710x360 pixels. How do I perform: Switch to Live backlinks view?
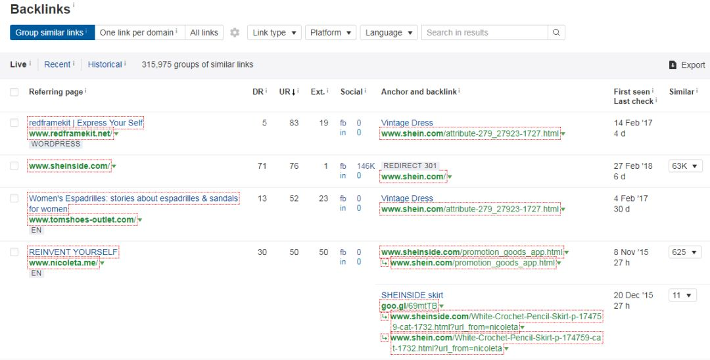pyautogui.click(x=18, y=64)
